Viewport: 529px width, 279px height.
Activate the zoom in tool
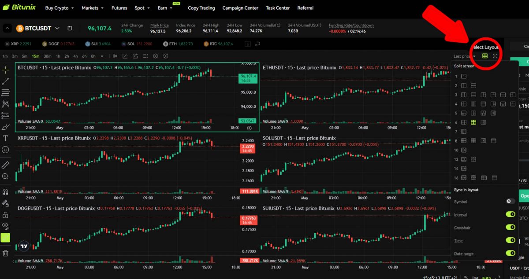(5, 176)
